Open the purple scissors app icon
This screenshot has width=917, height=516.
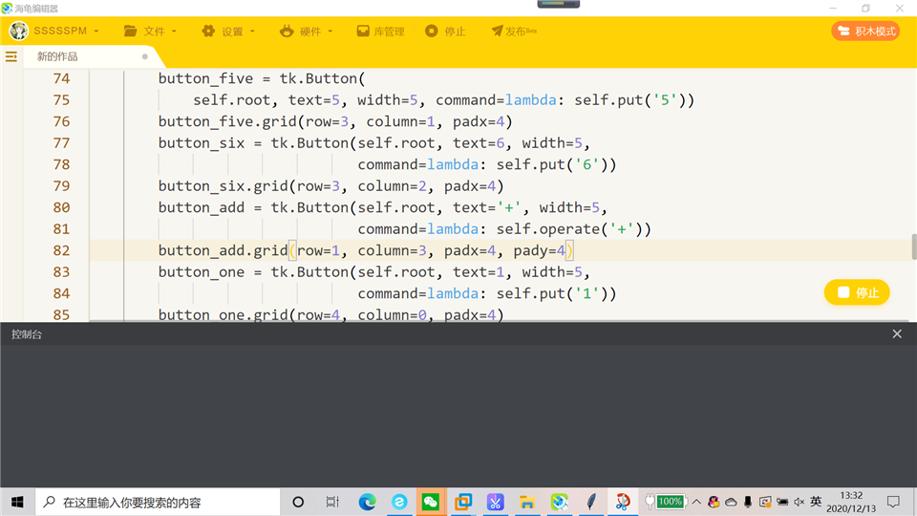(495, 502)
